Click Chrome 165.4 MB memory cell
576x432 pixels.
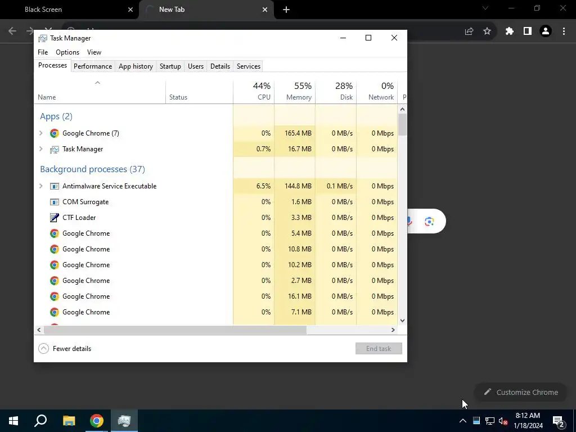tap(295, 133)
